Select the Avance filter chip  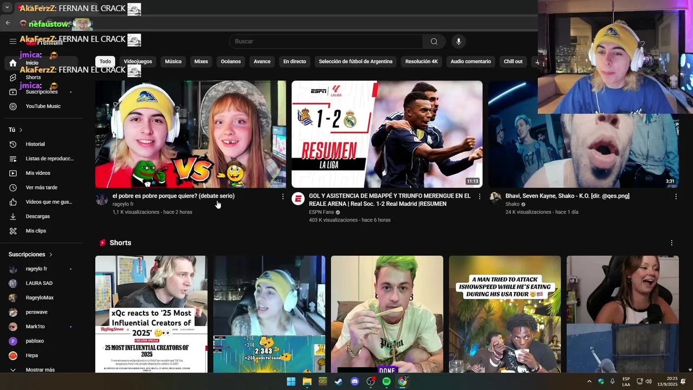tap(262, 62)
